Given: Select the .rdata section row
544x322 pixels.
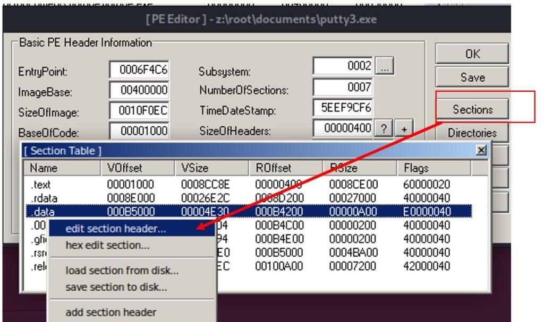Looking at the screenshot, I should pos(249,198).
